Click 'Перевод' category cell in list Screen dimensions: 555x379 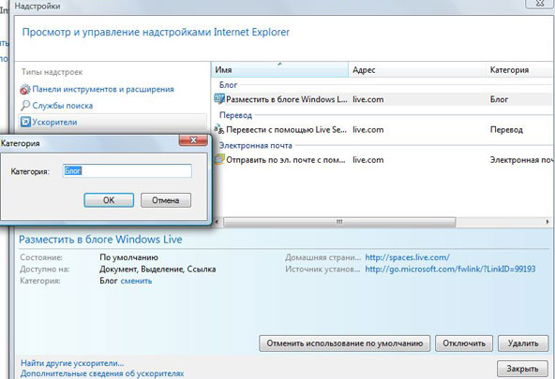pyautogui.click(x=506, y=130)
